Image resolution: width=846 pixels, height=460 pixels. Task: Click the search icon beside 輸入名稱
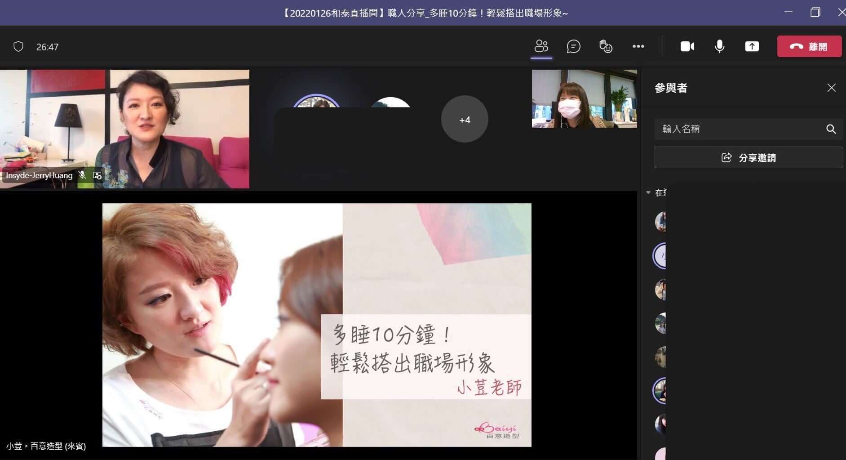831,129
